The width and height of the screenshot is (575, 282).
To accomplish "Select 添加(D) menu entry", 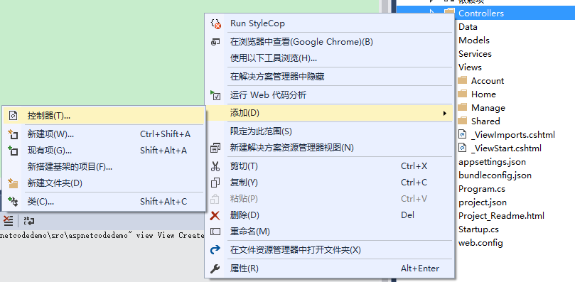I will coord(330,113).
